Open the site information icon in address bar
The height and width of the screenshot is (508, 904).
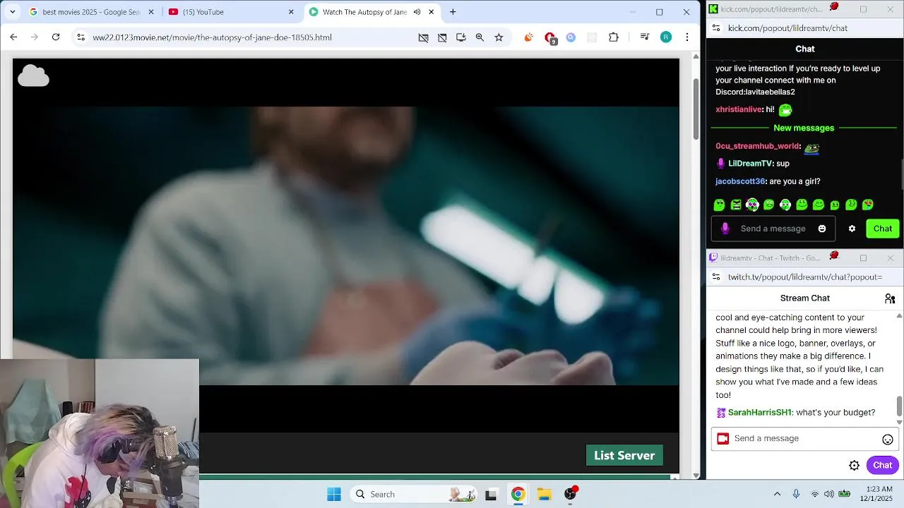81,37
